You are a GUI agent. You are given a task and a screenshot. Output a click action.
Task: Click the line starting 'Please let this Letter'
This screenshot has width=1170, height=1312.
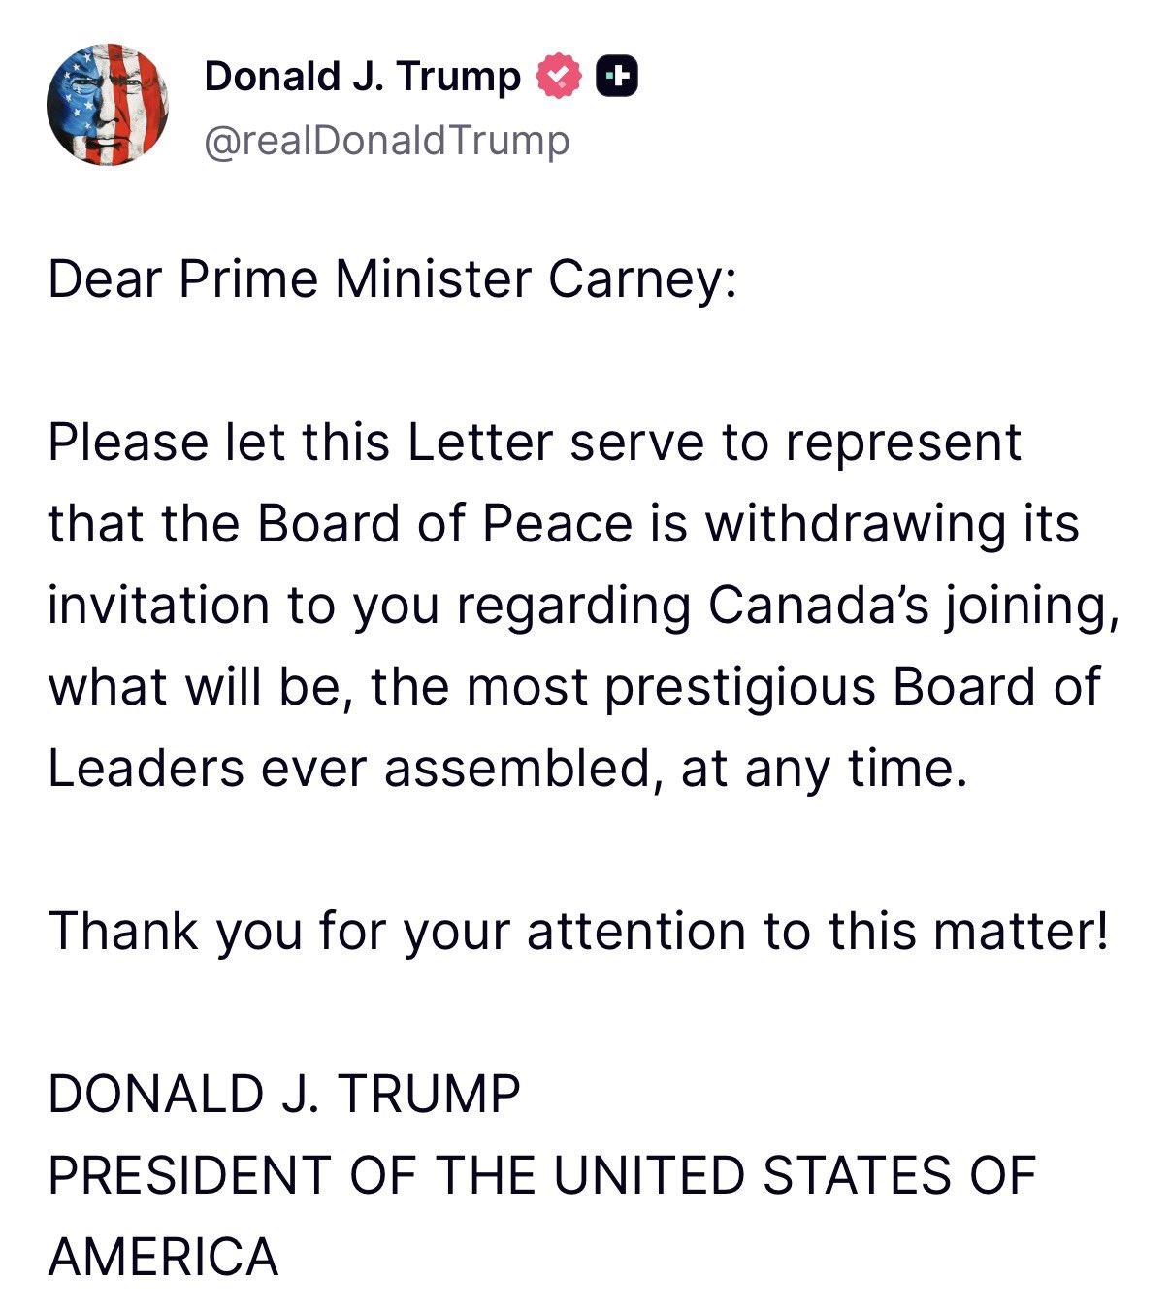[x=534, y=443]
